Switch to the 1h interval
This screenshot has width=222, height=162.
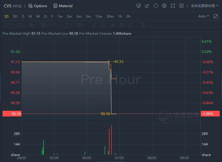coord(120,17)
